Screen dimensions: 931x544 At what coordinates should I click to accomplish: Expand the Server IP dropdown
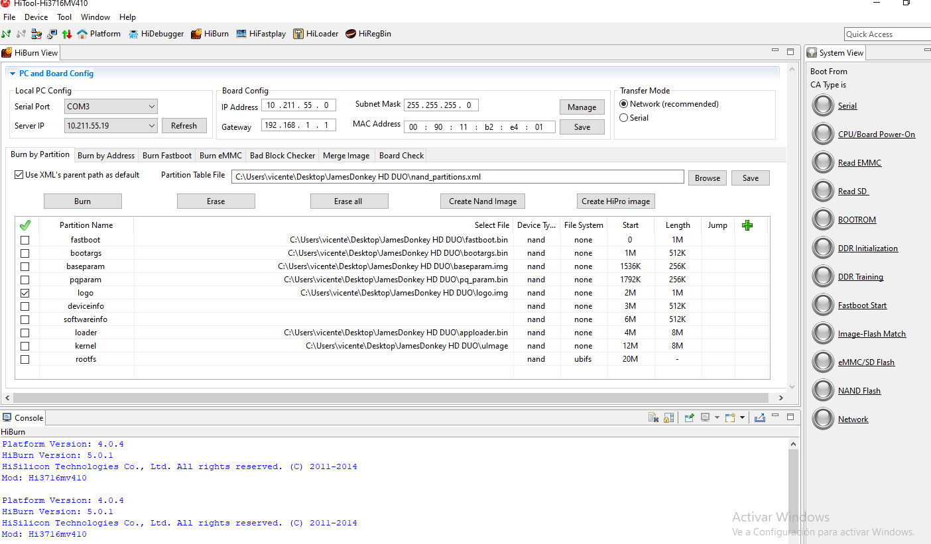click(x=152, y=126)
